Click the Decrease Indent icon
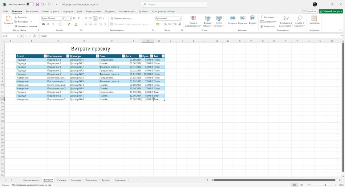The height and width of the screenshot is (187, 345). [100, 24]
